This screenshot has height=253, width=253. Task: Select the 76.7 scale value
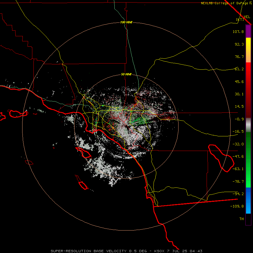239,57
